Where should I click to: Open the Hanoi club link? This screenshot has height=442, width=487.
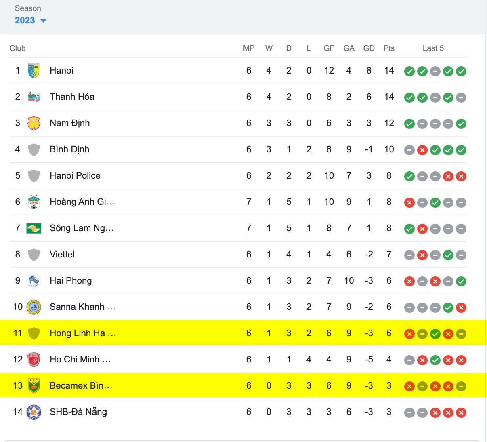pyautogui.click(x=61, y=71)
